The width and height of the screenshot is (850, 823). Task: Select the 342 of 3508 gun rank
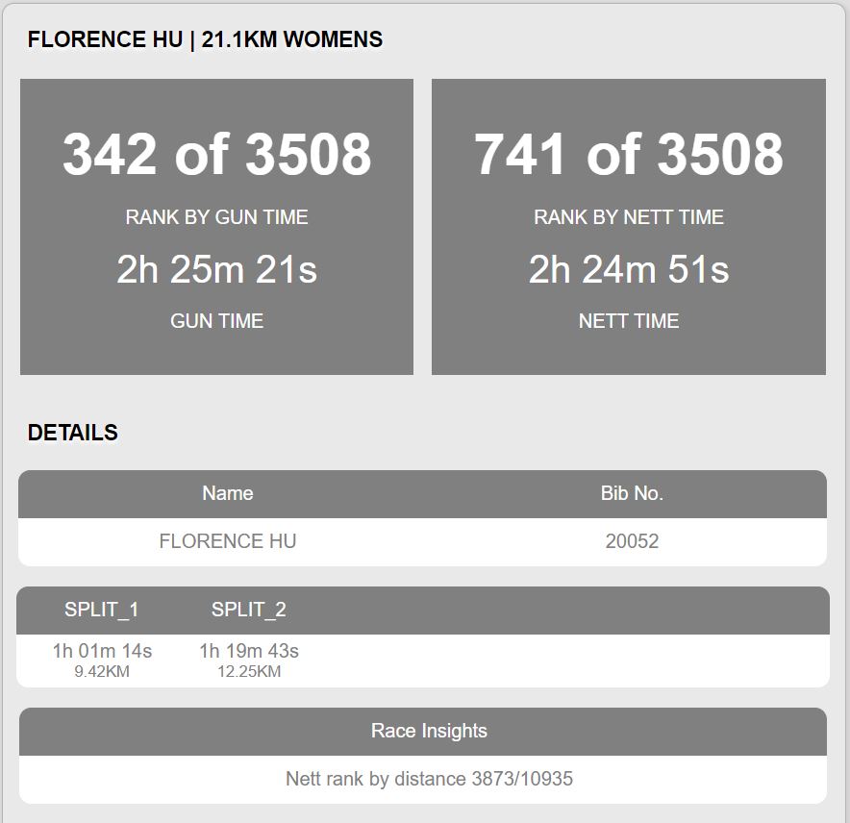coord(217,155)
